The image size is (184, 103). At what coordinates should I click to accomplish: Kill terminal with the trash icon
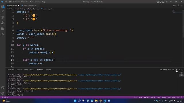(x=176, y=70)
